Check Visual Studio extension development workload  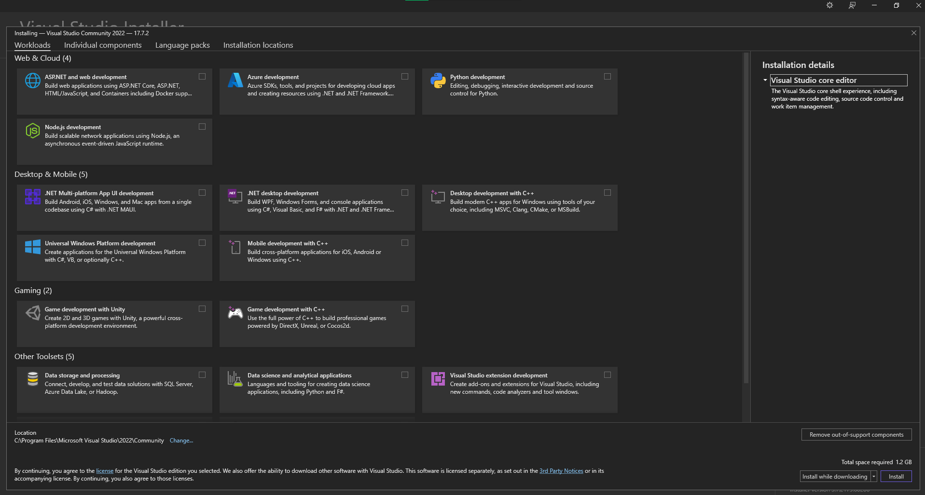tap(607, 375)
